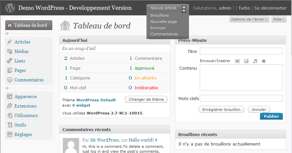The width and height of the screenshot is (292, 153).
Task: Click the Pages icon in sidebar
Action: (9, 70)
